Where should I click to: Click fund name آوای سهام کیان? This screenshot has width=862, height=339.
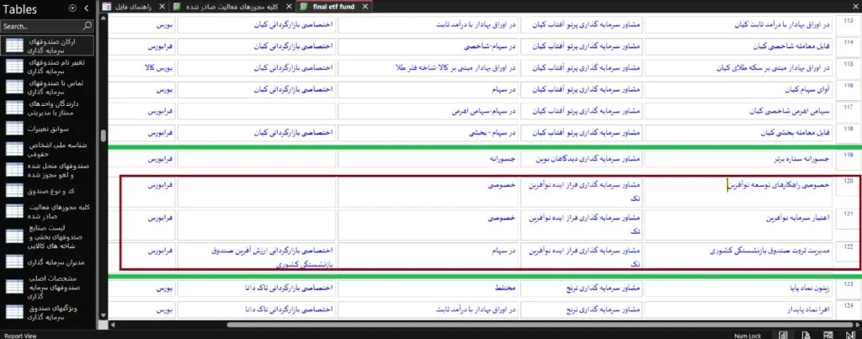pyautogui.click(x=809, y=89)
